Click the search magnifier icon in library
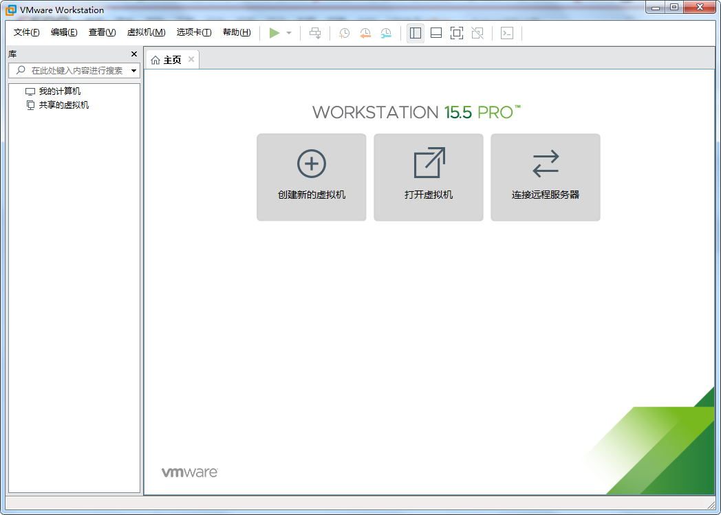Image resolution: width=721 pixels, height=515 pixels. [21, 70]
